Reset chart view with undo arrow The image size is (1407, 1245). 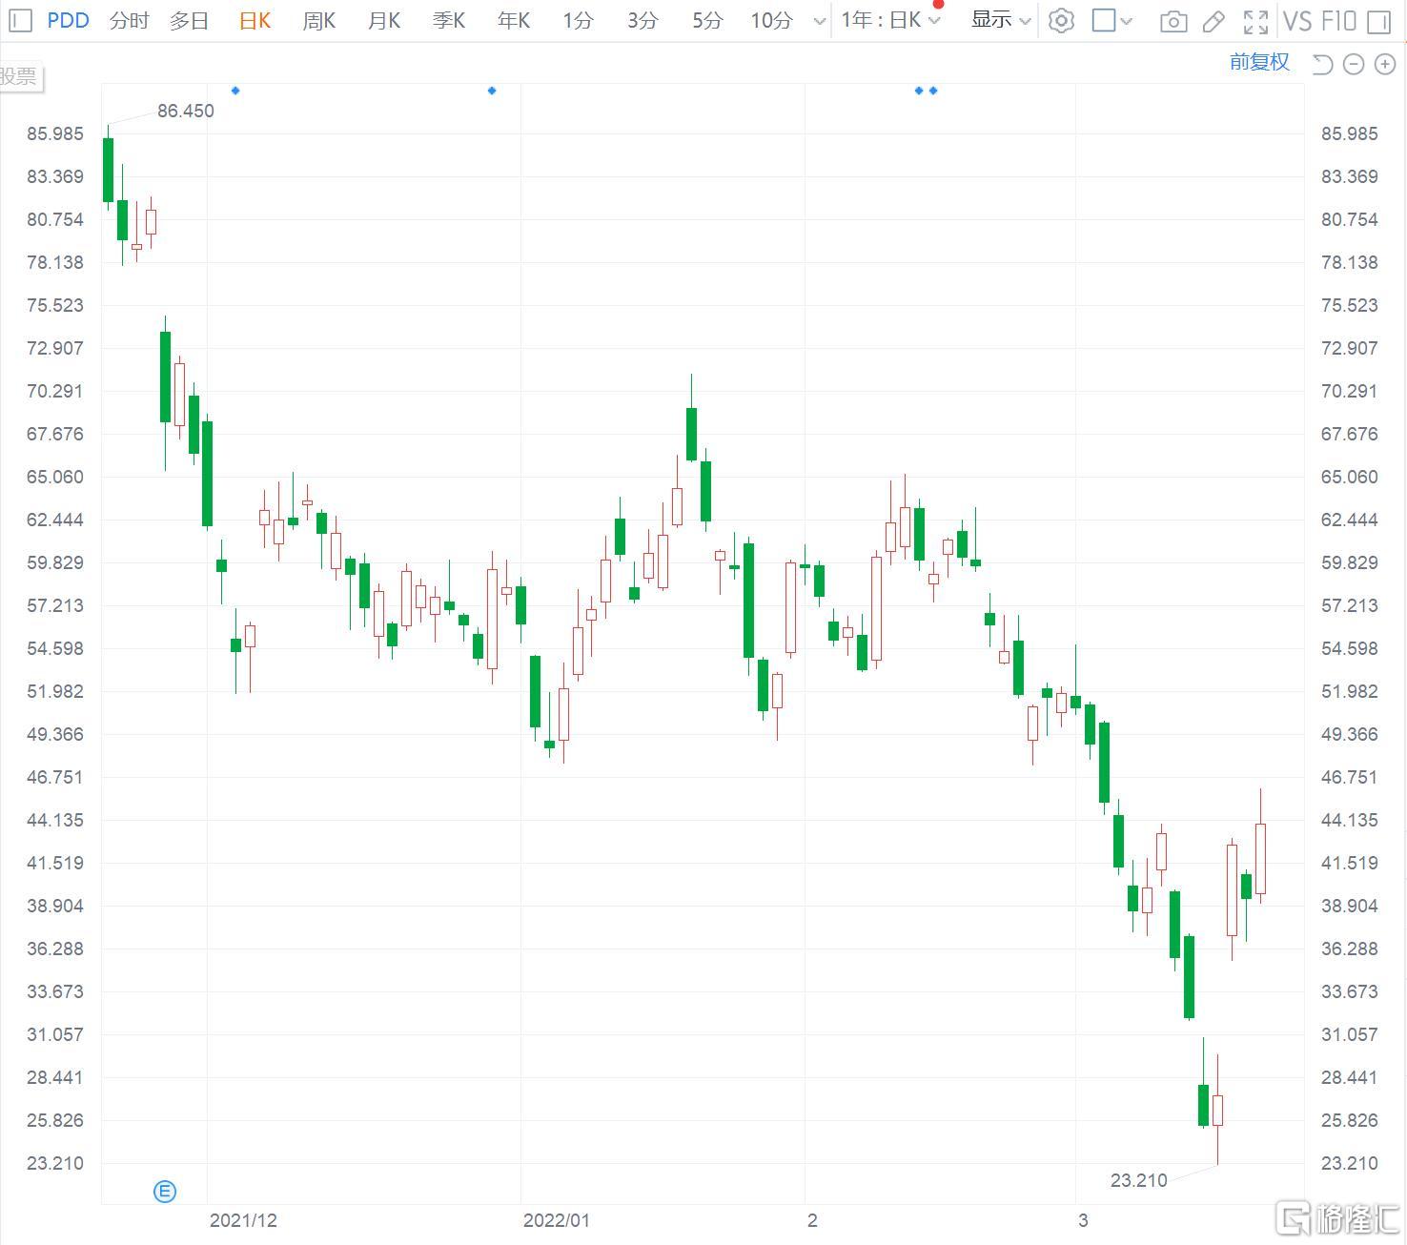[x=1322, y=64]
